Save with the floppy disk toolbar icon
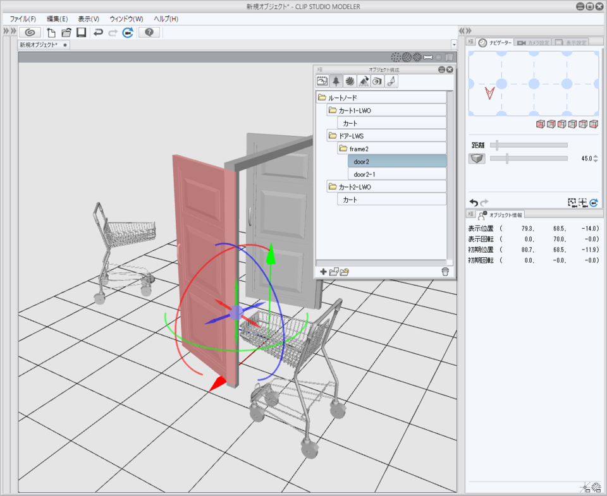The height and width of the screenshot is (496, 607). pyautogui.click(x=81, y=32)
